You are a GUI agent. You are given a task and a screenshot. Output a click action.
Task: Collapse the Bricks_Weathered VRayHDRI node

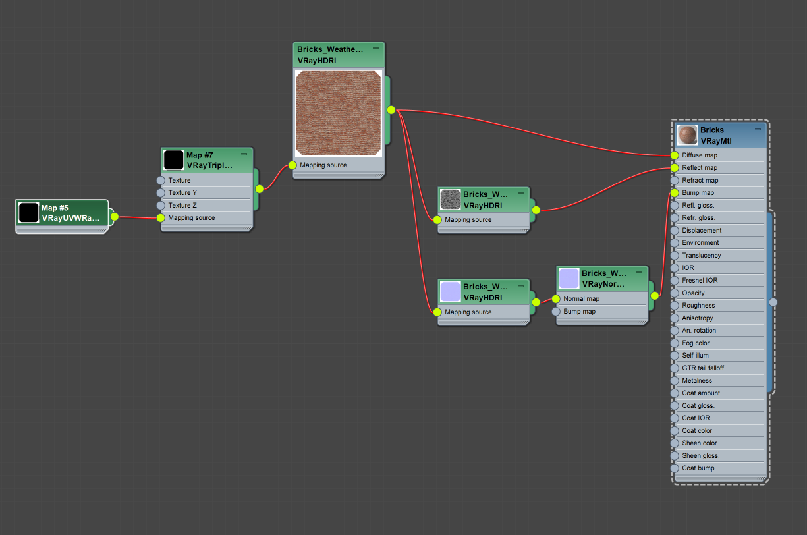coord(377,48)
